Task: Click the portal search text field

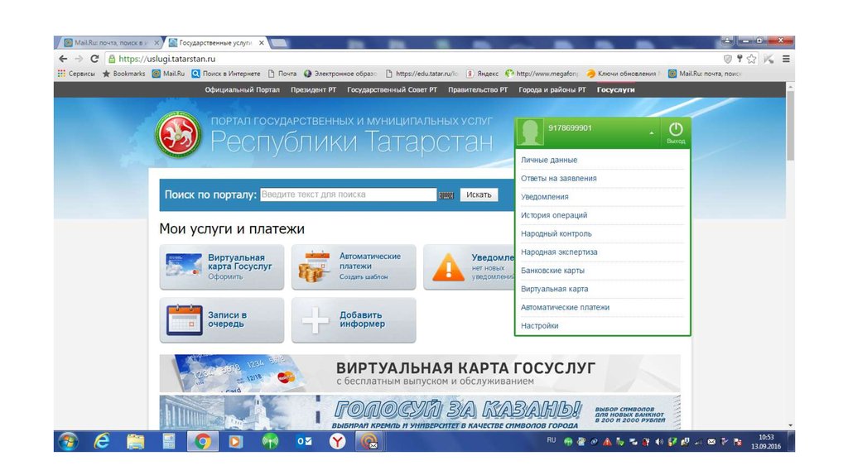Action: coord(348,194)
